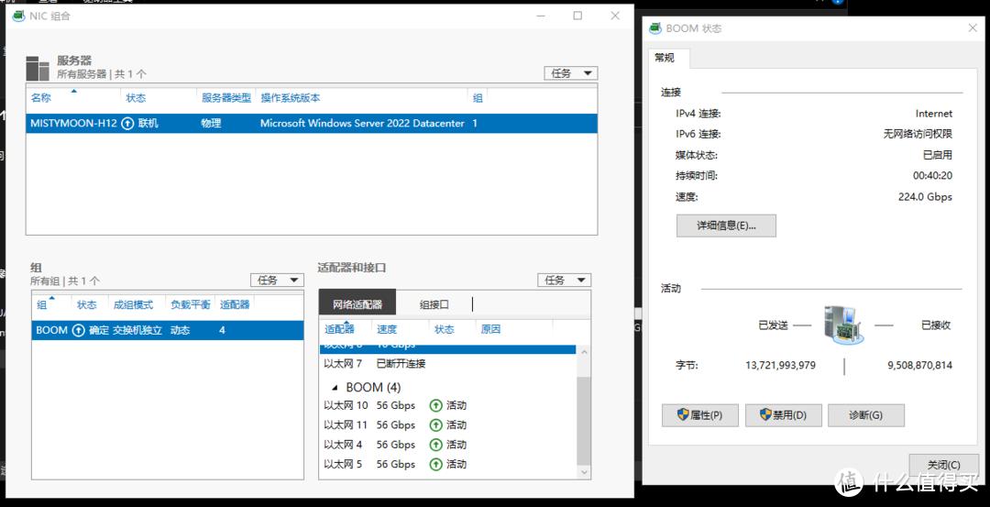990x507 pixels.
Task: Maximize the NIC 组合 window
Action: [577, 16]
